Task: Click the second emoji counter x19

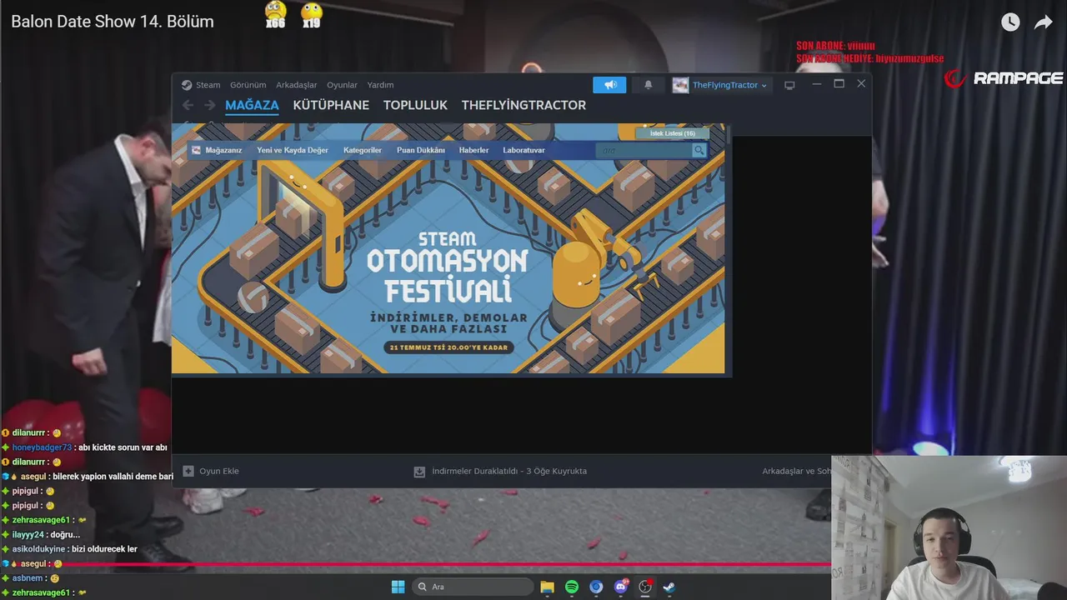Action: point(311,15)
